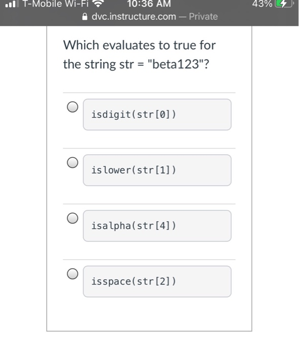The image size is (299, 355).
Task: Choose the islower(str[1]) radio option
Action: point(73,163)
